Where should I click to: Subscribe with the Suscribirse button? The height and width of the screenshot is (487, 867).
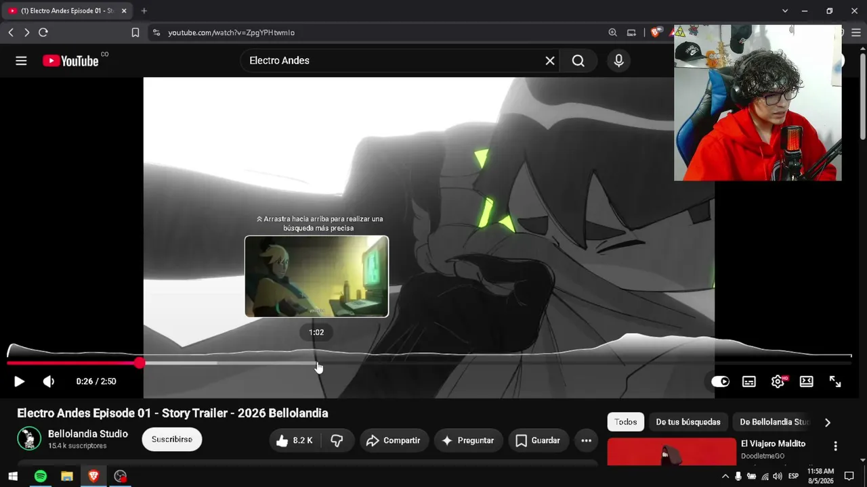(x=172, y=440)
